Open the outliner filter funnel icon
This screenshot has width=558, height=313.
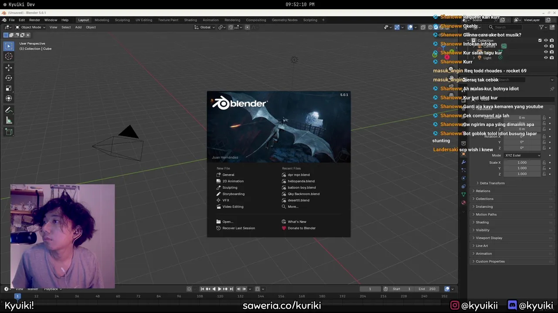(541, 27)
